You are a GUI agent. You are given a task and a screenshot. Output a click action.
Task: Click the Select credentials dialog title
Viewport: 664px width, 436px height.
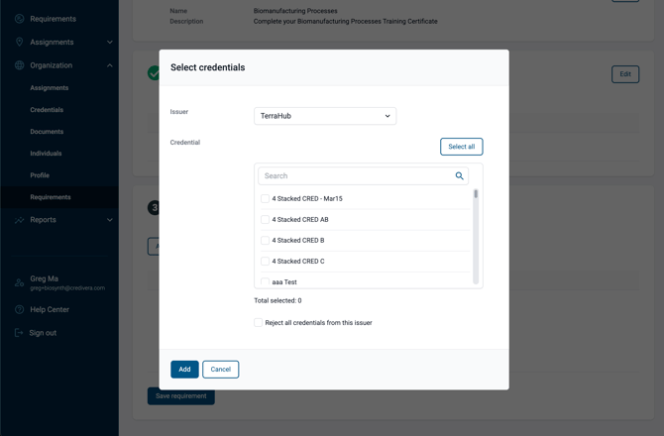click(x=207, y=67)
